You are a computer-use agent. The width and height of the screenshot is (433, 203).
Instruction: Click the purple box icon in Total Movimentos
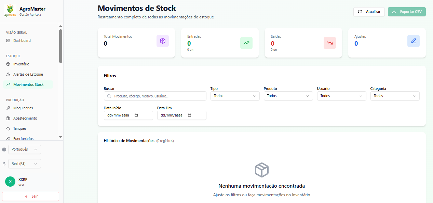pyautogui.click(x=163, y=41)
